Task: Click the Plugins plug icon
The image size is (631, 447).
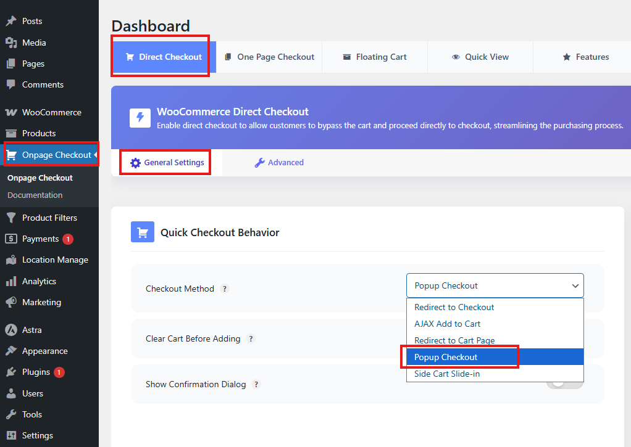Action: [11, 372]
